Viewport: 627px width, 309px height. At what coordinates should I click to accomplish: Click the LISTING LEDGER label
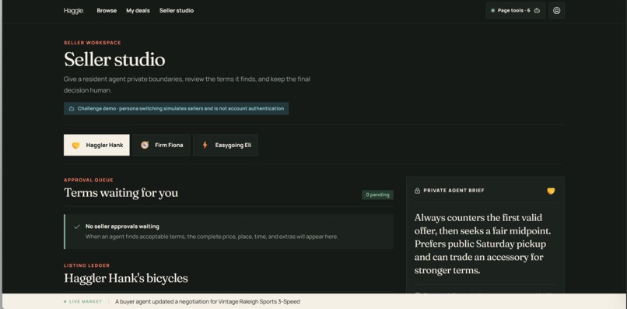(x=87, y=265)
